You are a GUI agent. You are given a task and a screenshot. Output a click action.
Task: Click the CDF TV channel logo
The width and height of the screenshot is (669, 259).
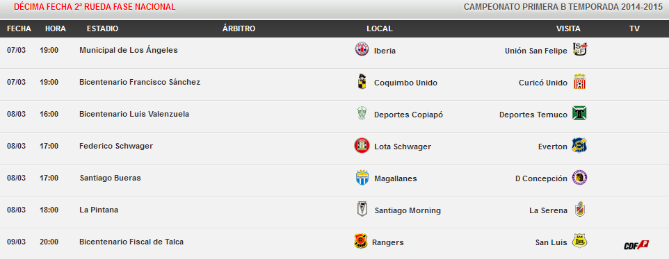pos(636,245)
